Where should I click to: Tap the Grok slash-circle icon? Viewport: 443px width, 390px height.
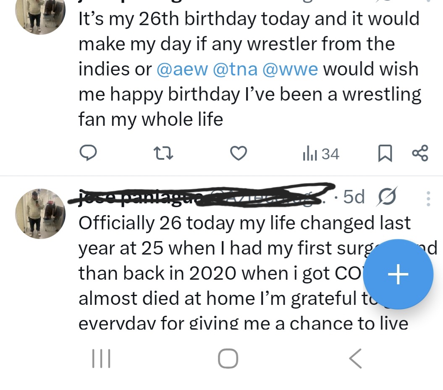click(x=387, y=197)
